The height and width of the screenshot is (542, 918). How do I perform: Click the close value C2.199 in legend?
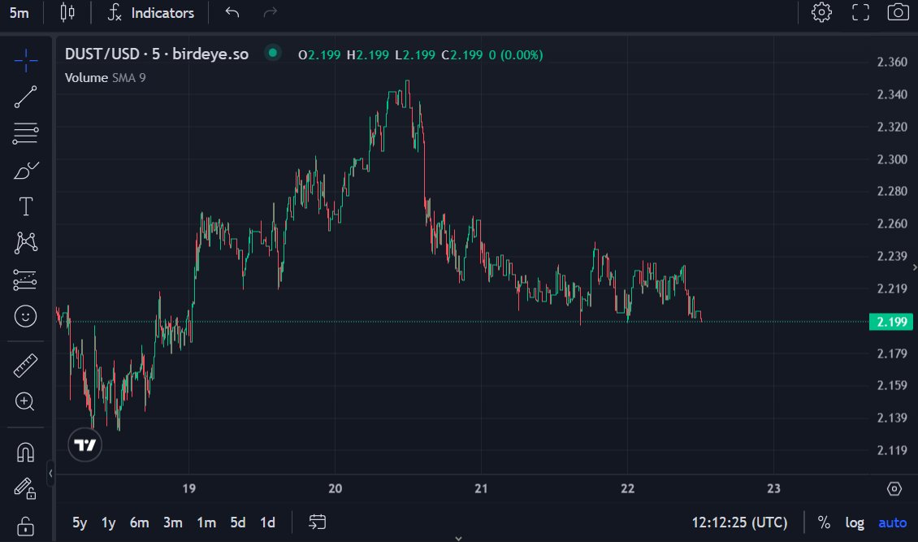click(x=462, y=55)
